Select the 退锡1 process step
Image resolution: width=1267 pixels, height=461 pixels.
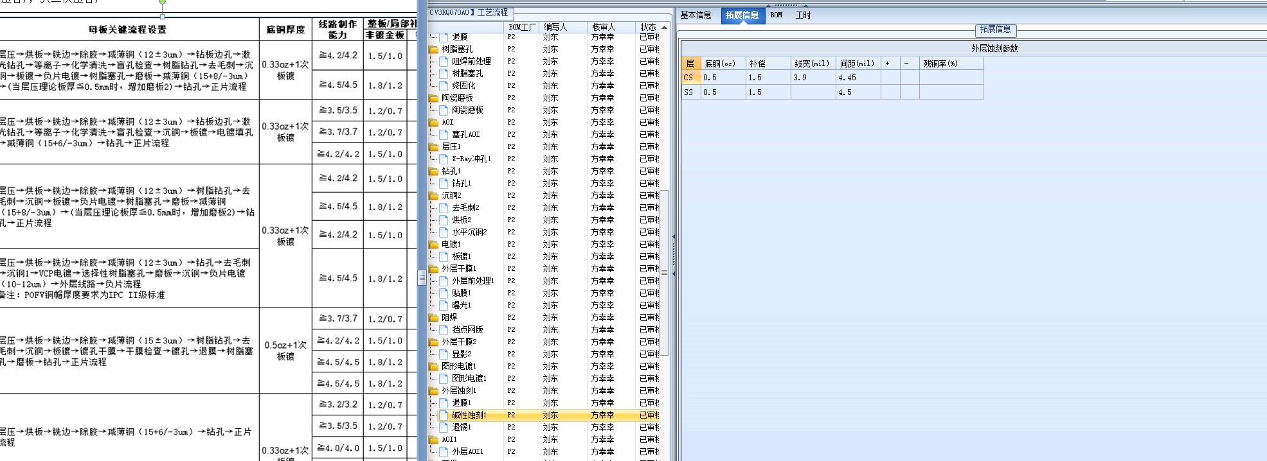tap(462, 427)
